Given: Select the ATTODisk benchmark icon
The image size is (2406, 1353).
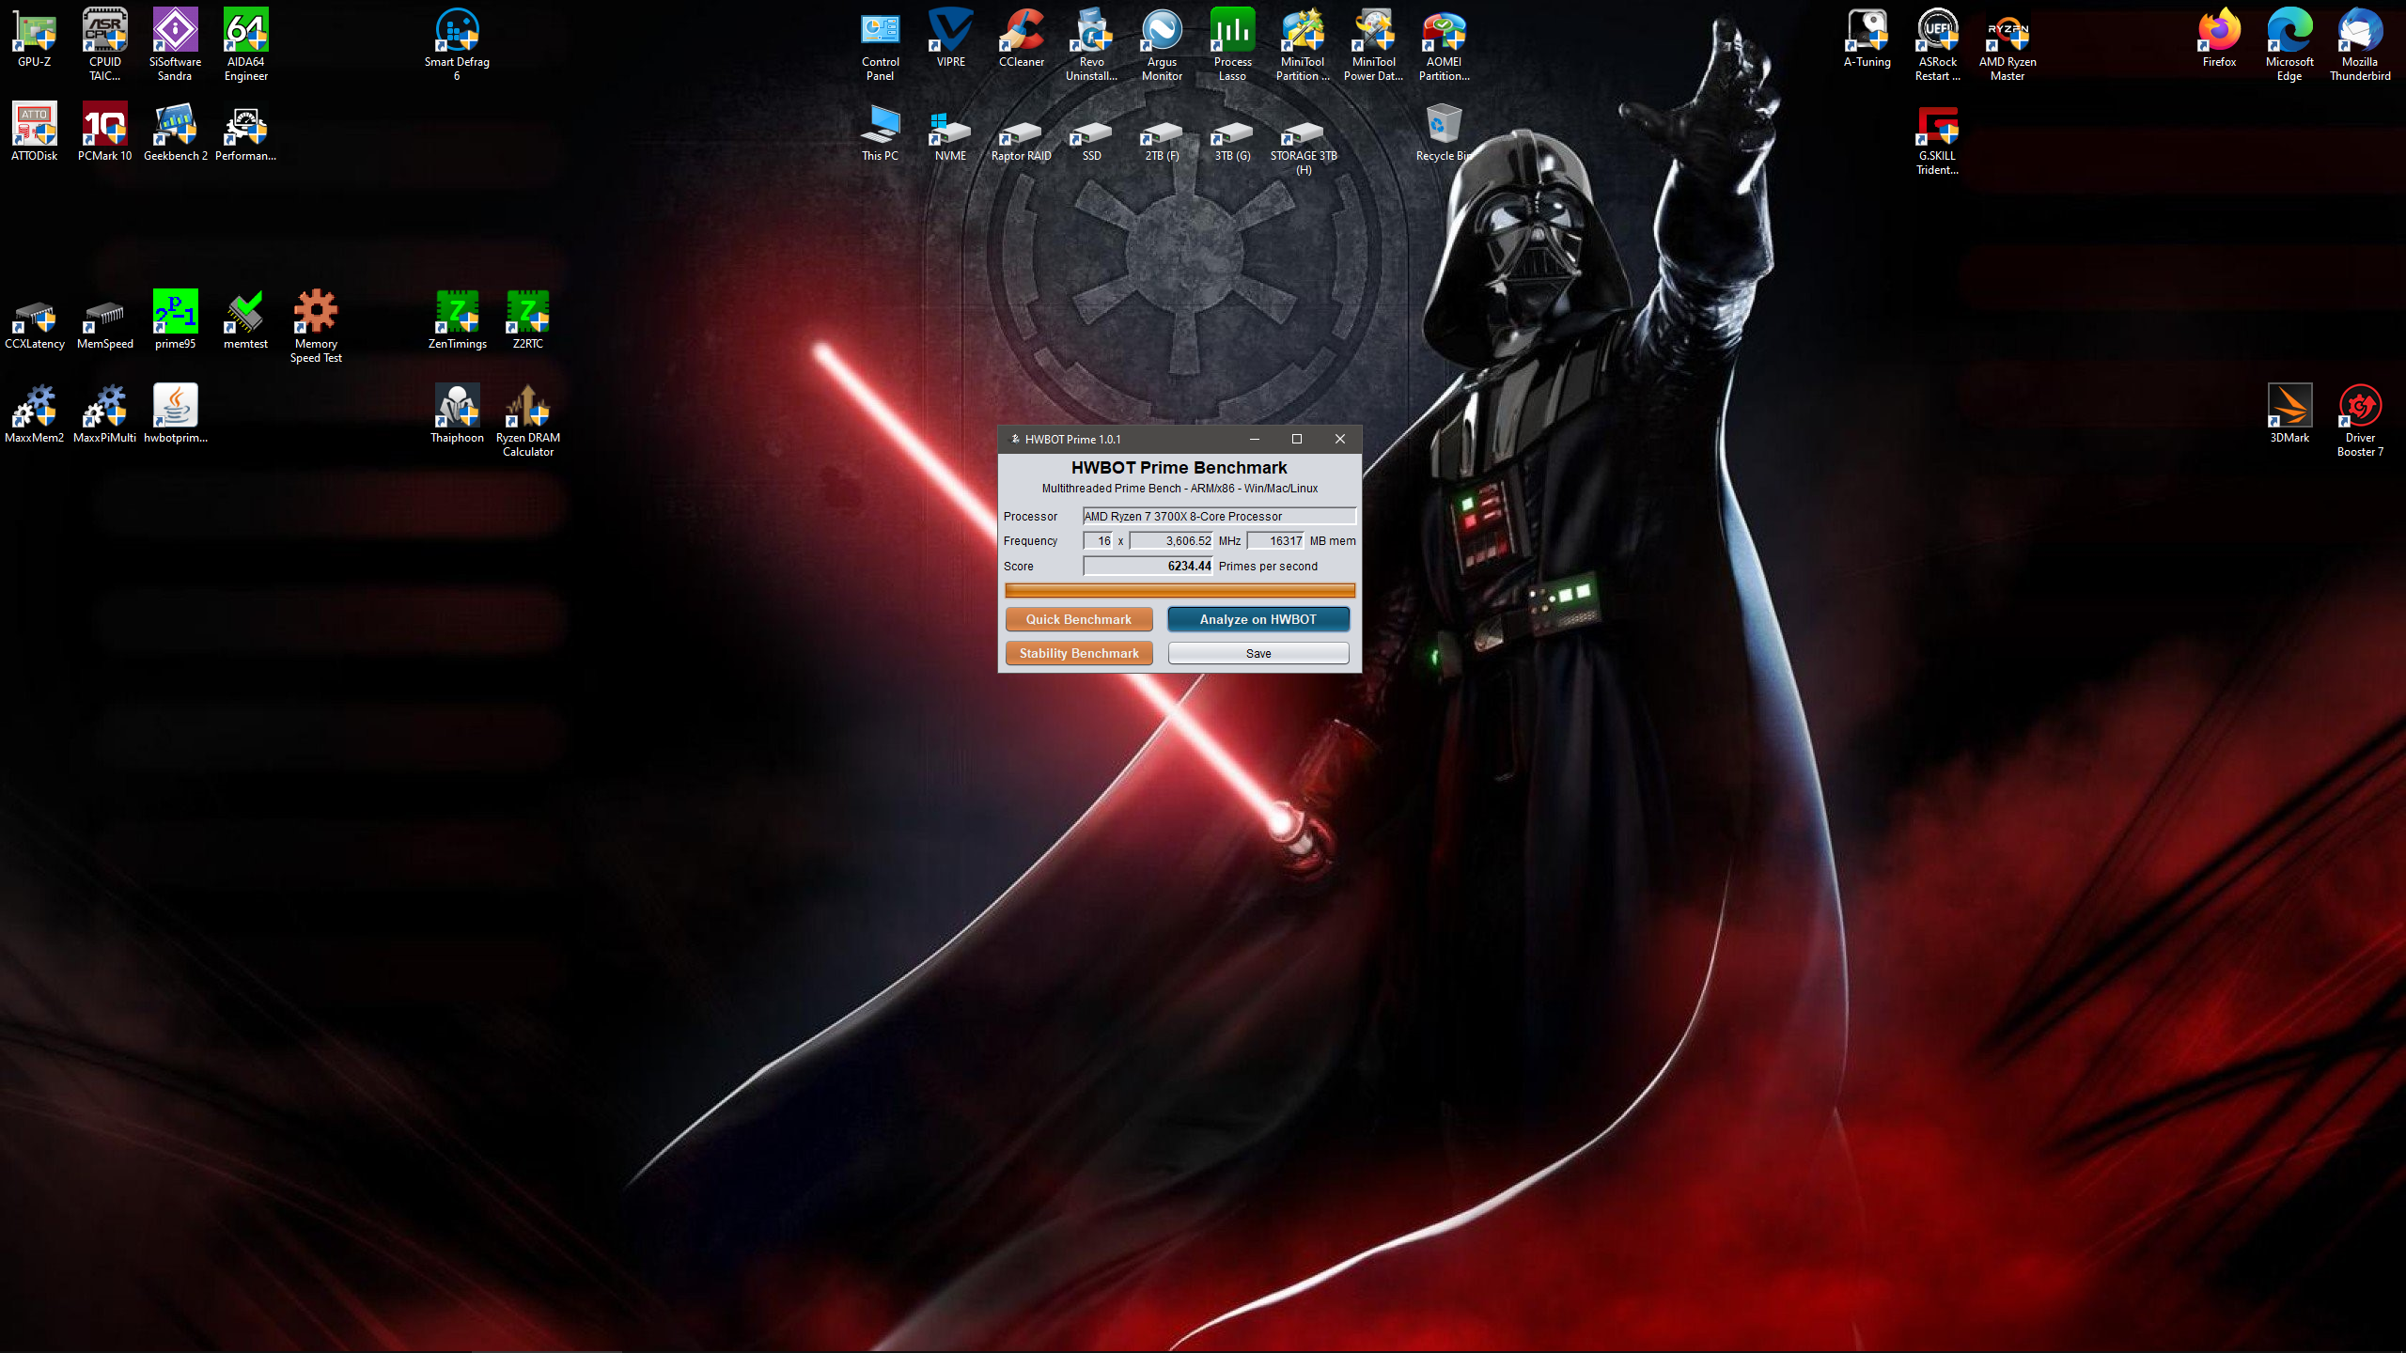Looking at the screenshot, I should pyautogui.click(x=35, y=132).
